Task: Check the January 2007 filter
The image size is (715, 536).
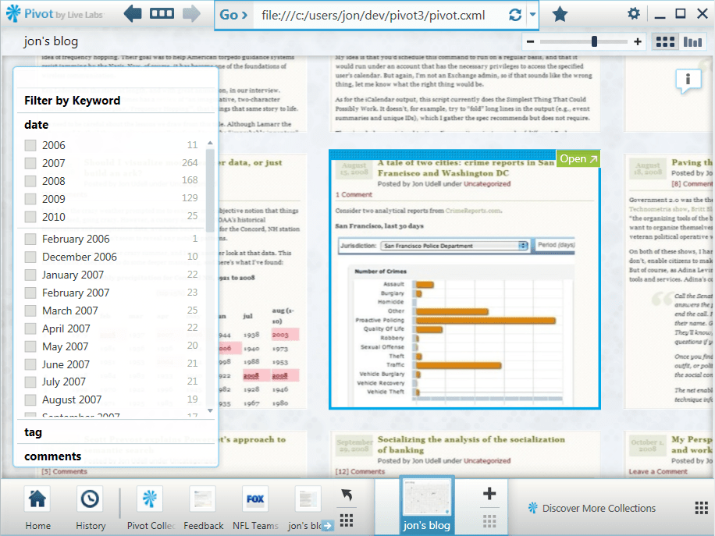Action: tap(30, 275)
